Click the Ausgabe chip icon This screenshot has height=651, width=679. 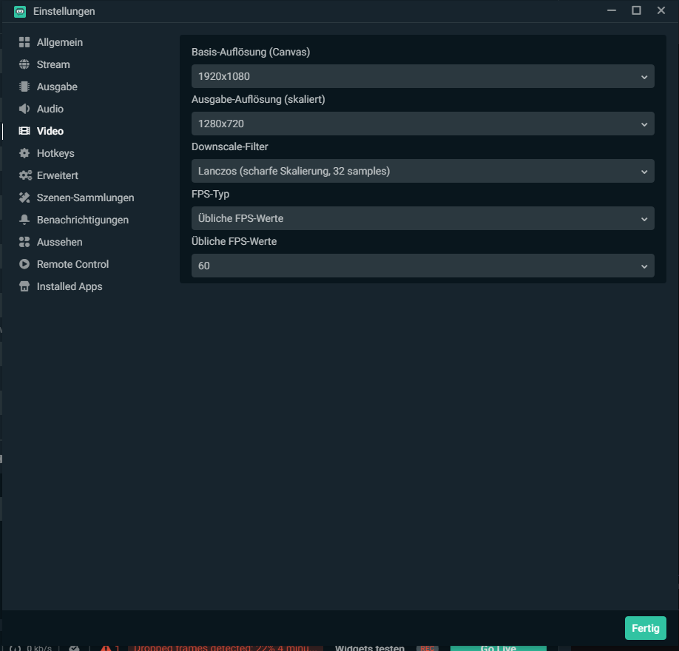[x=24, y=87]
